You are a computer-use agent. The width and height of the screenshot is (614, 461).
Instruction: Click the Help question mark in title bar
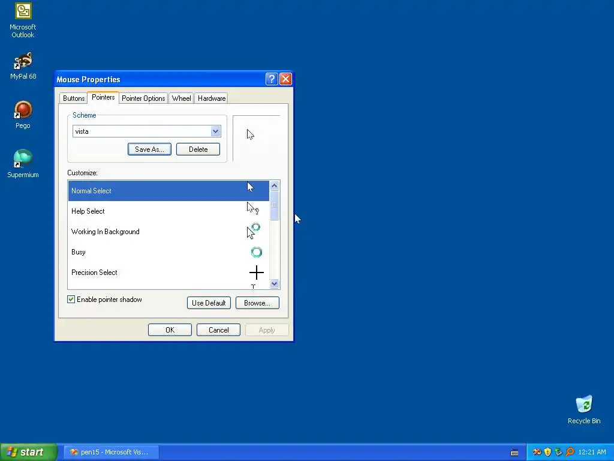tap(272, 79)
